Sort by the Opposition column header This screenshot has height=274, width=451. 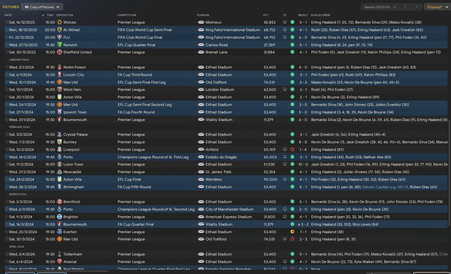pos(64,15)
